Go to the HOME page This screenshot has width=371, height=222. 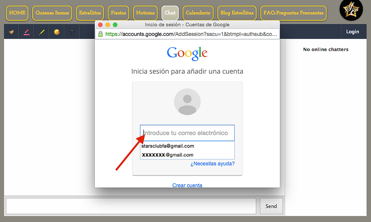pos(17,13)
